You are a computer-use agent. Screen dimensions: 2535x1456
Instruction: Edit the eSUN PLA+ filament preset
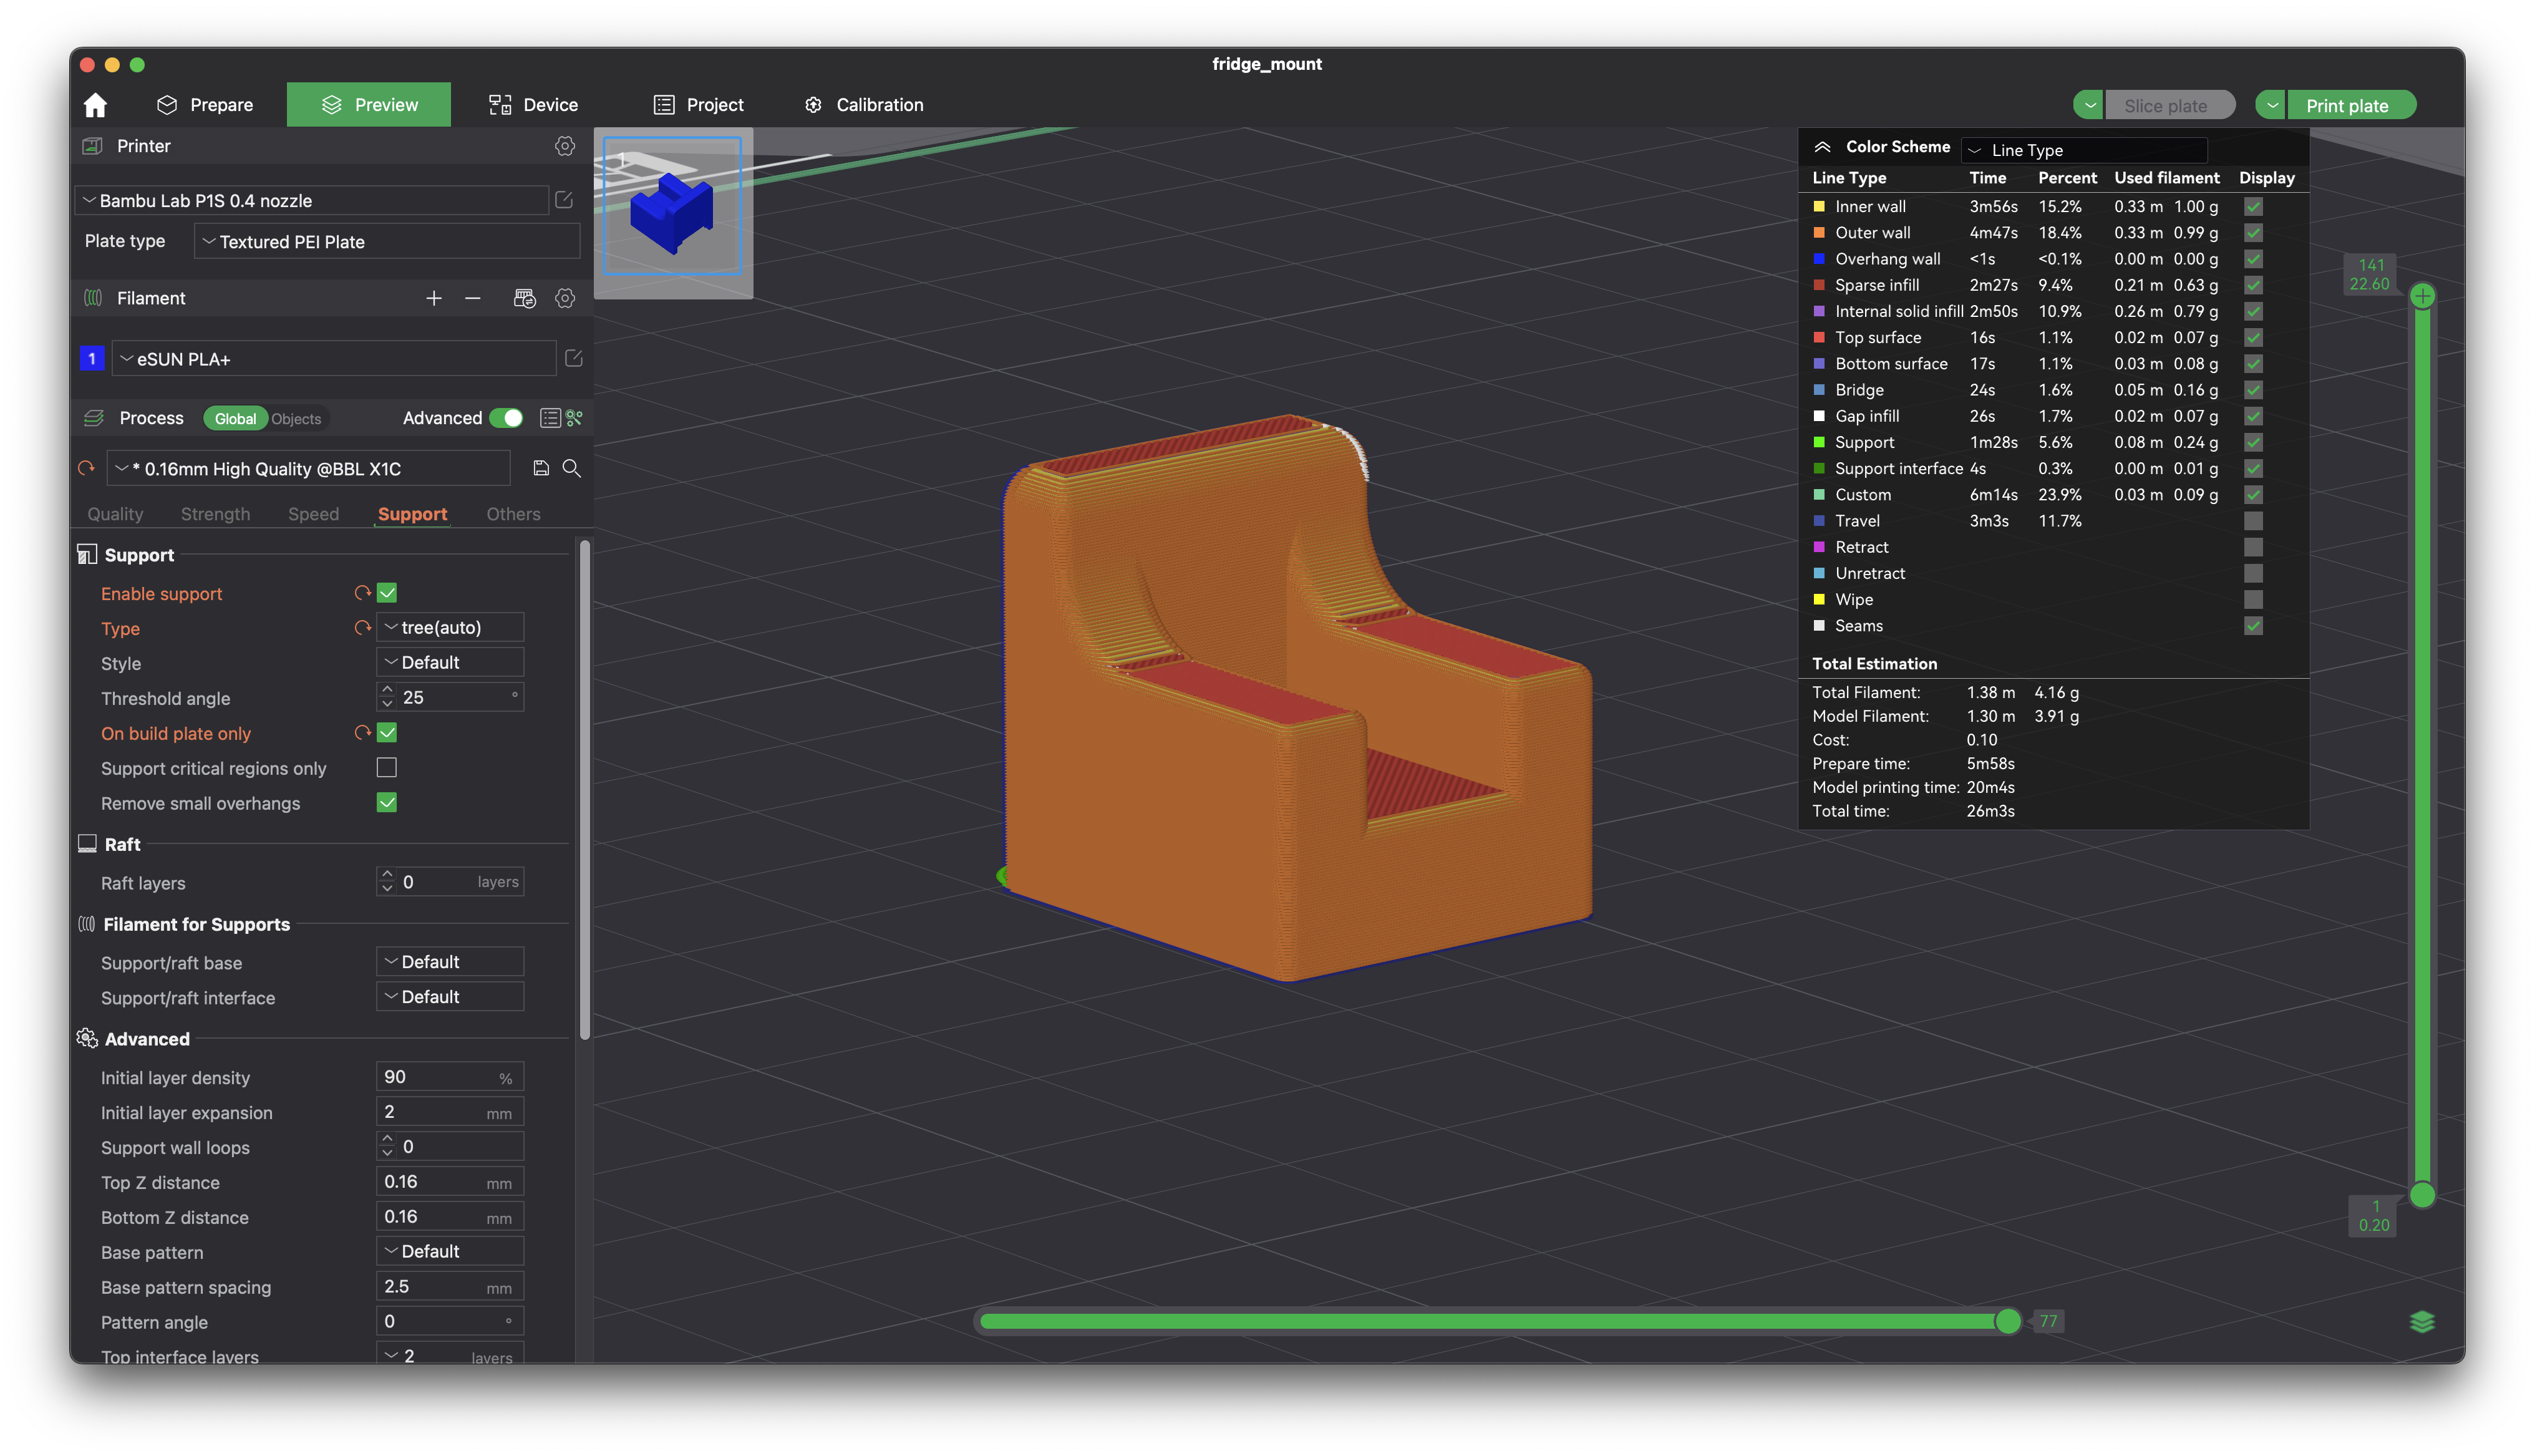pyautogui.click(x=574, y=358)
